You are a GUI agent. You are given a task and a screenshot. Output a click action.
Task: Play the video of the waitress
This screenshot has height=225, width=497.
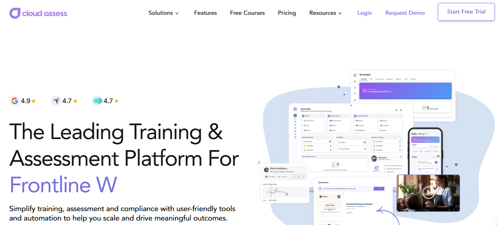pyautogui.click(x=428, y=192)
